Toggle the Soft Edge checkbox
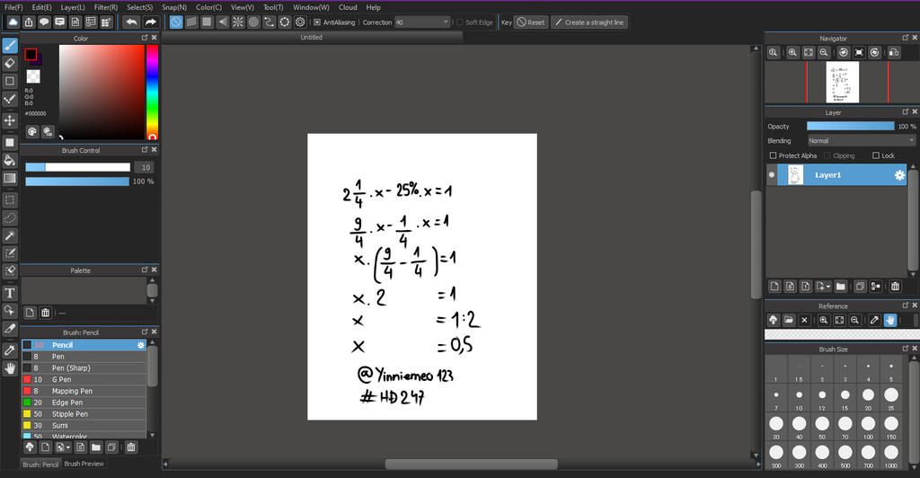The image size is (920, 478). 459,22
